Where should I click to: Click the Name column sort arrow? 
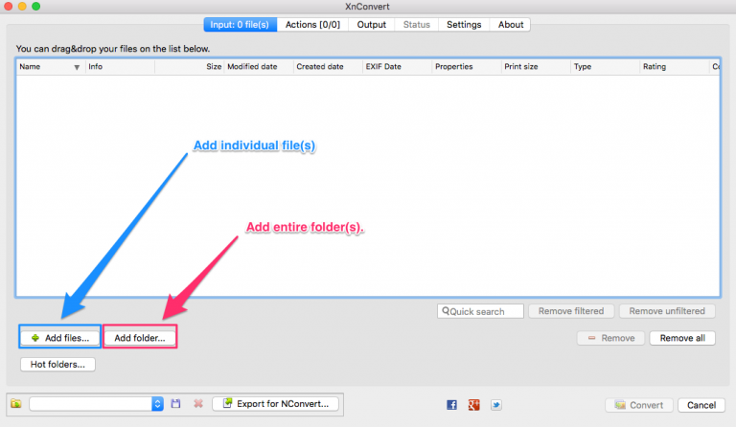coord(77,67)
